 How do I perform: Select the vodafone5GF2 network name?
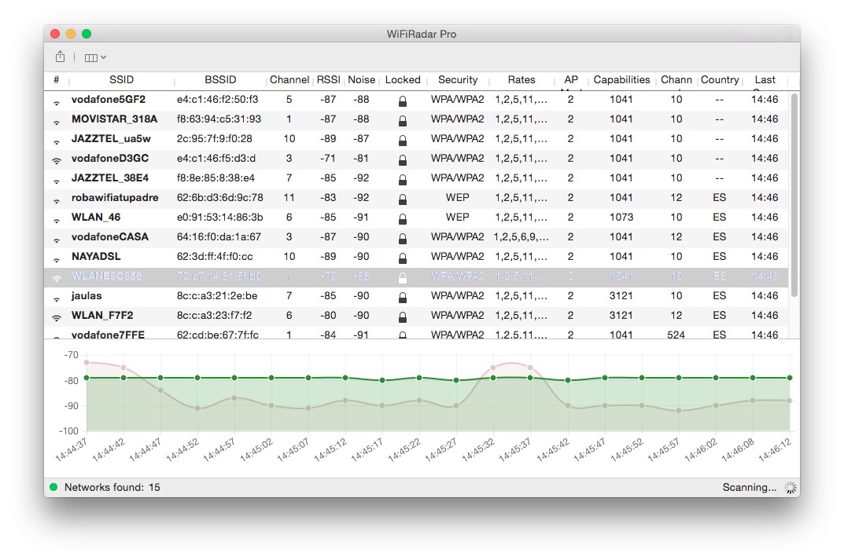(x=109, y=100)
